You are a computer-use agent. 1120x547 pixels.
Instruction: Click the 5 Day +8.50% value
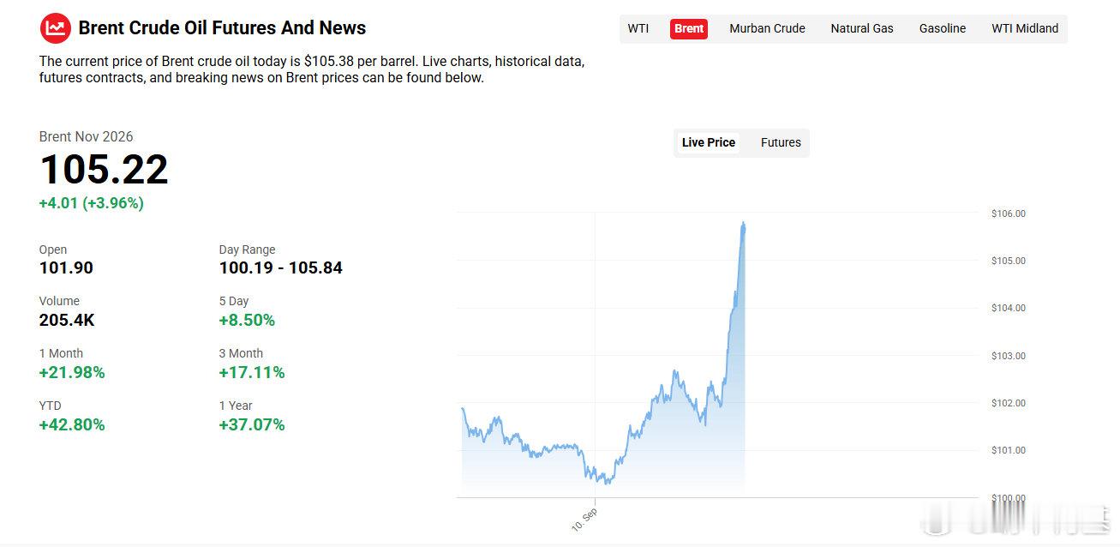tap(247, 320)
